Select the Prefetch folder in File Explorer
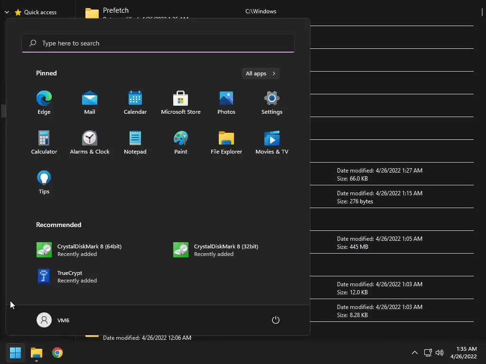This screenshot has width=486, height=364. 116,10
